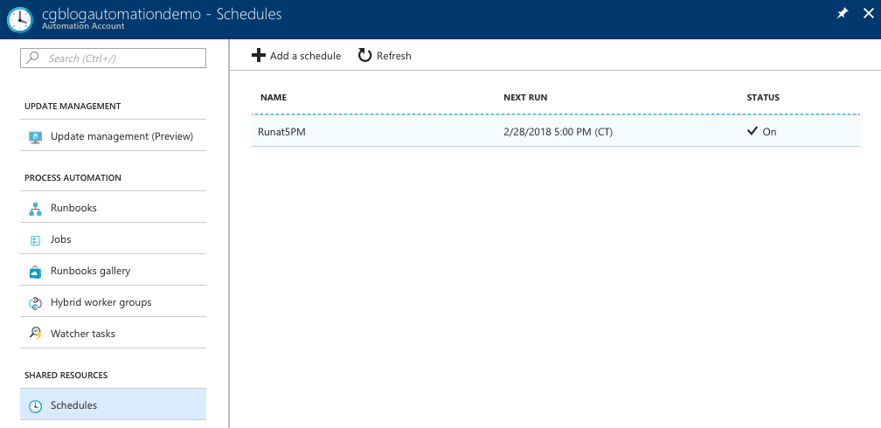The height and width of the screenshot is (428, 881).
Task: Click the Runbooks hierarchy icon
Action: click(x=35, y=209)
